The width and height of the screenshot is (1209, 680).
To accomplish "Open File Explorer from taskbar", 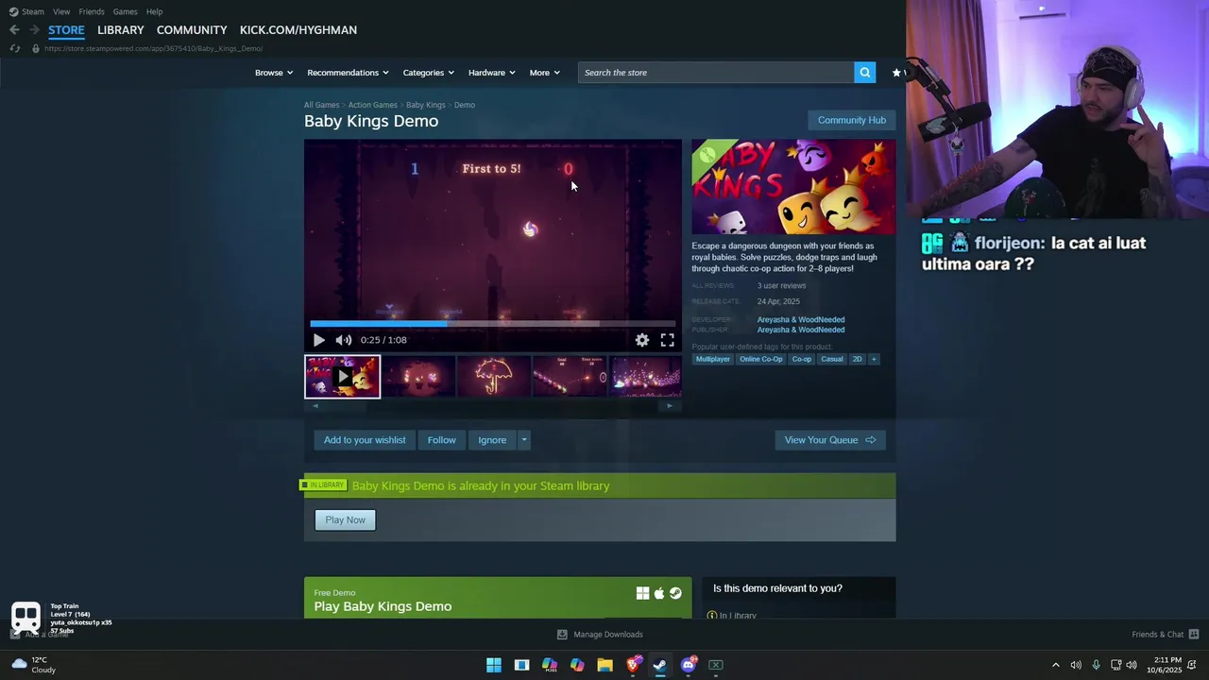I will tap(604, 665).
